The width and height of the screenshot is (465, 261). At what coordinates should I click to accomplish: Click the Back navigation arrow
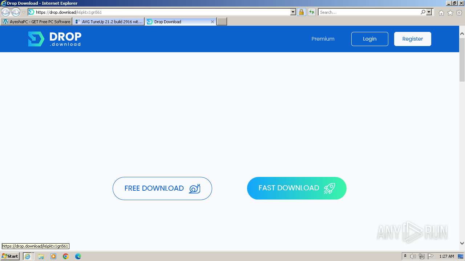point(5,12)
